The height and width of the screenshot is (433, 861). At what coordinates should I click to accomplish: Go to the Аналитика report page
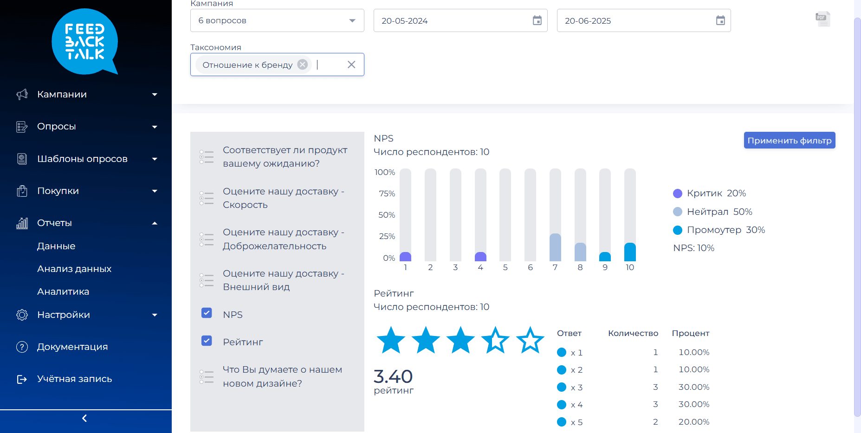[63, 291]
